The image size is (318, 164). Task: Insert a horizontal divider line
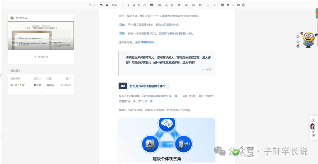coord(233,5)
